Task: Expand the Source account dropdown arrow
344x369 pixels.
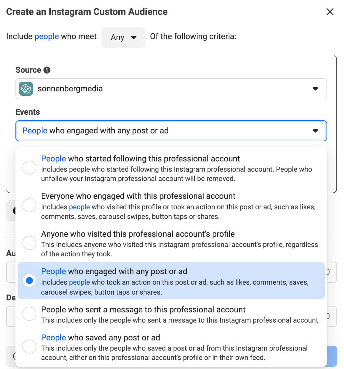Action: [315, 89]
